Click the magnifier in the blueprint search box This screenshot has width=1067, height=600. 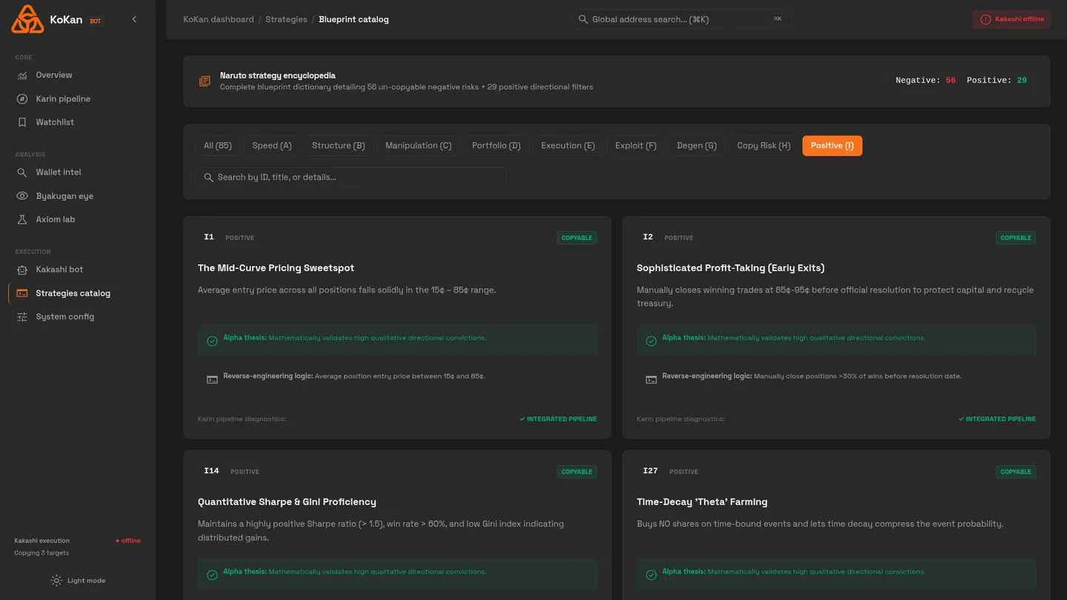208,177
